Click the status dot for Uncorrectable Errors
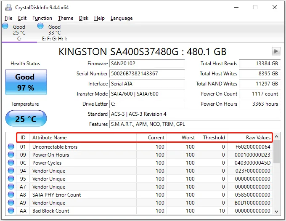Screen dimensions: 286x221 pyautogui.click(x=11, y=147)
